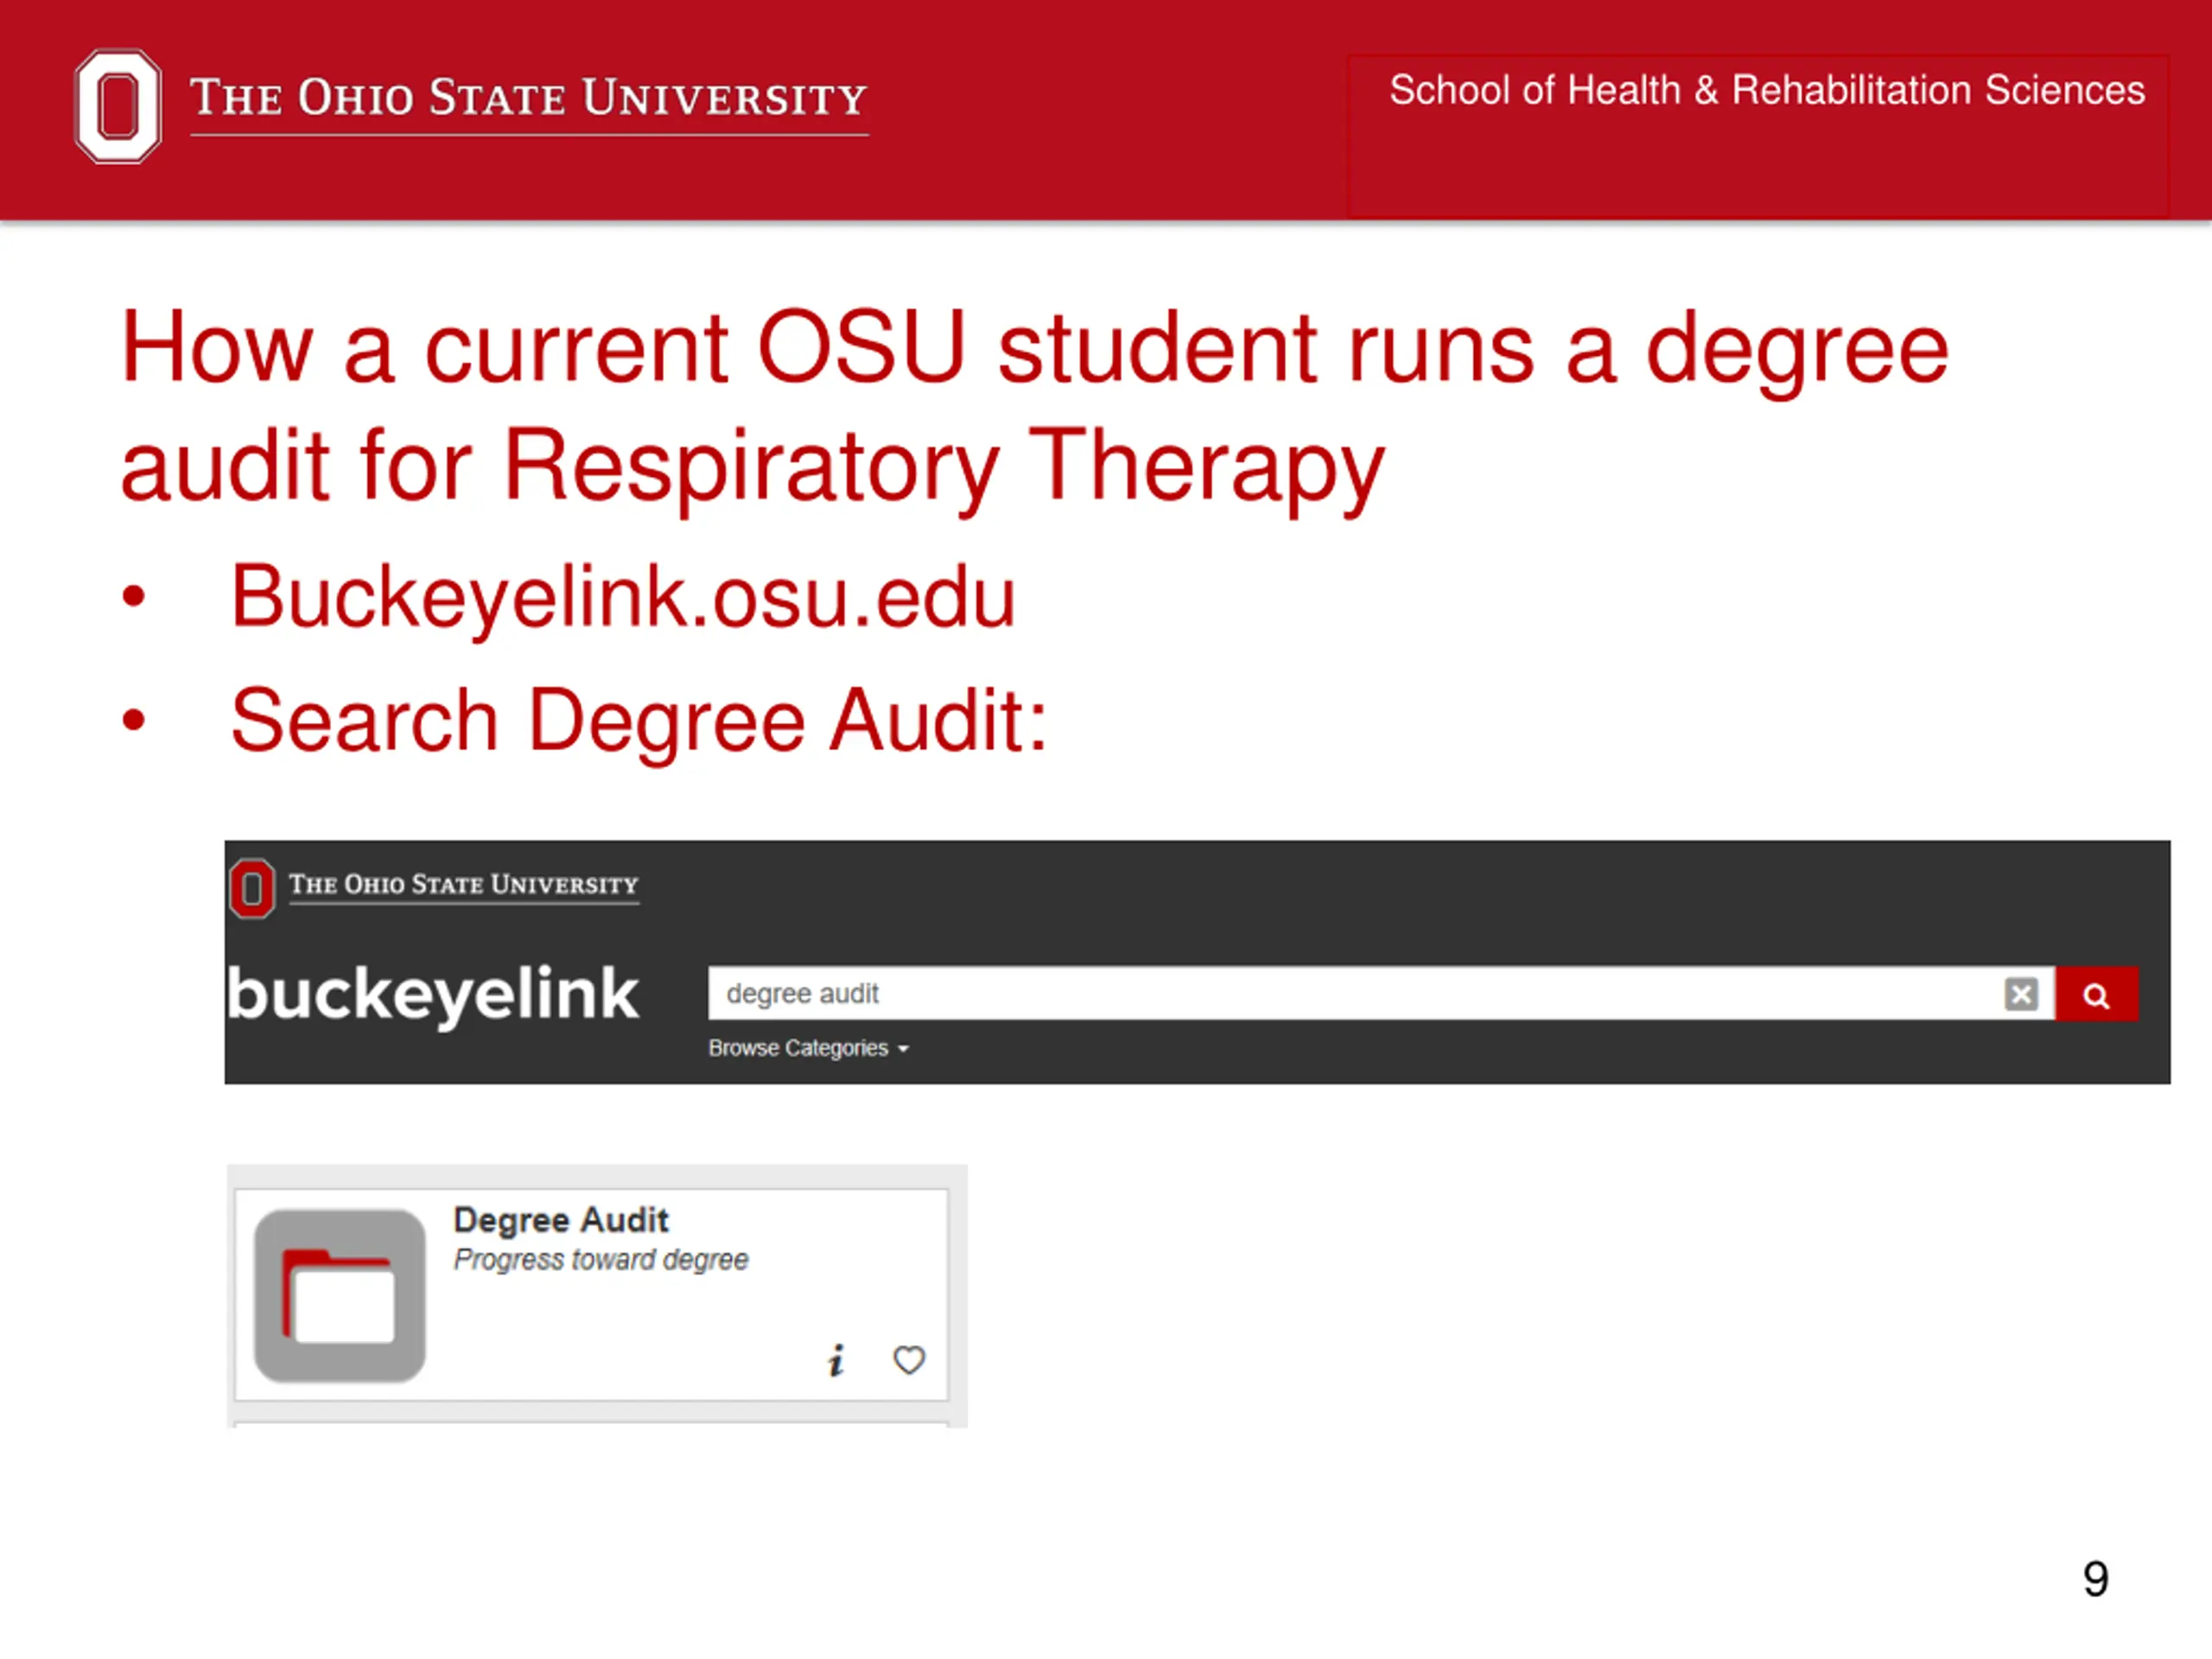Viewport: 2212px width, 1659px height.
Task: Select School of Health & Rehabilitation Sciences text
Action: pos(1767,90)
